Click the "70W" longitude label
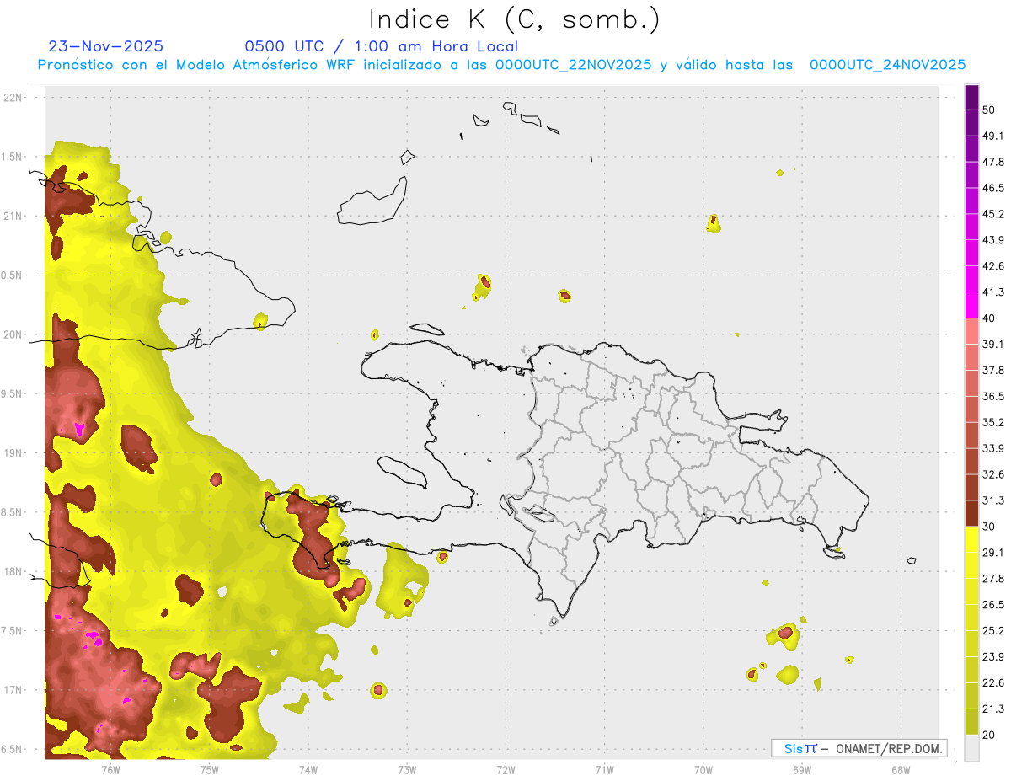Image resolution: width=1011 pixels, height=781 pixels. click(x=703, y=769)
